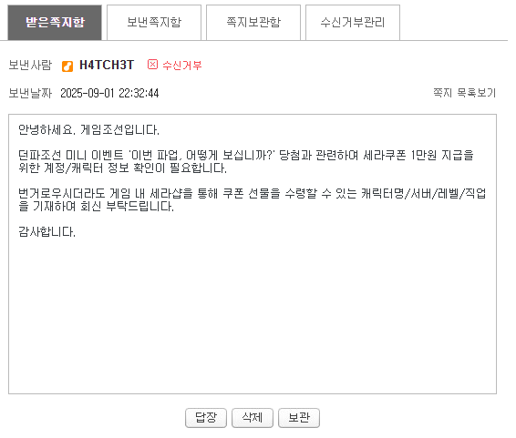This screenshot has width=516, height=438.
Task: Select the sender name H4TCH3T
Action: 108,66
